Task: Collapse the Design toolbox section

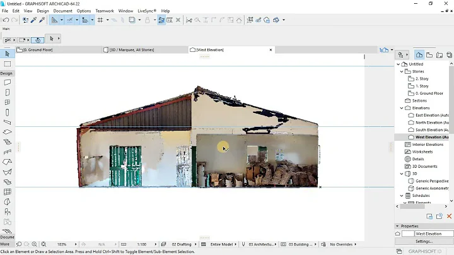Action: pyautogui.click(x=7, y=73)
